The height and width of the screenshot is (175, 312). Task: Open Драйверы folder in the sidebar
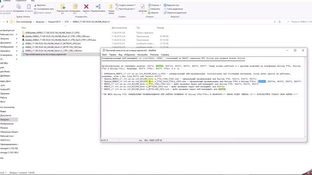(5, 76)
